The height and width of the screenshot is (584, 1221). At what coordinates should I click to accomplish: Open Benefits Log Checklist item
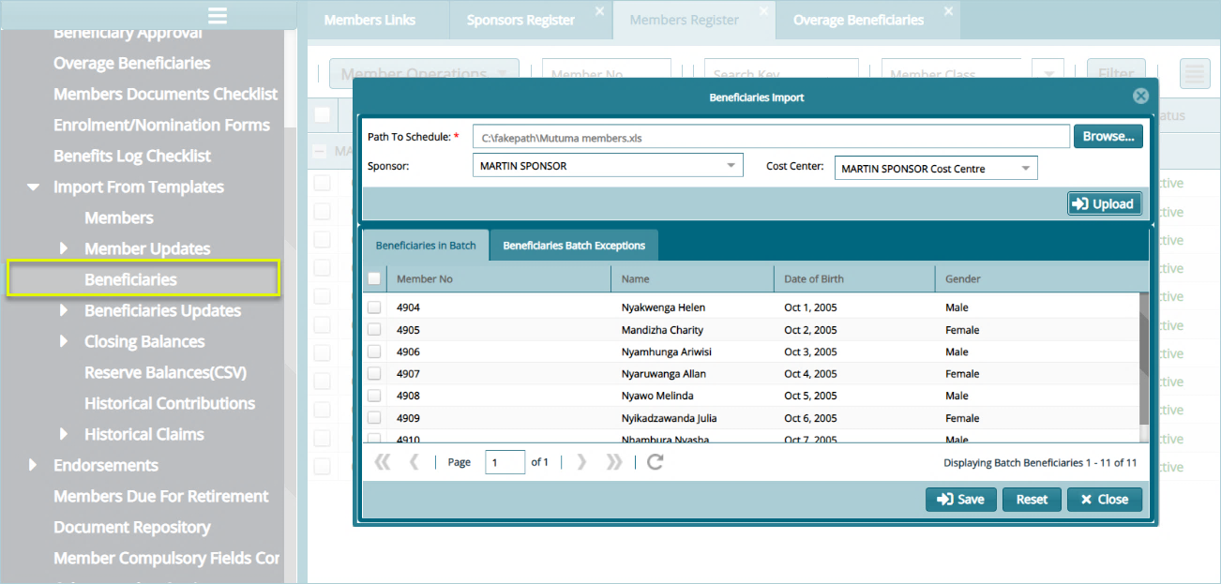click(132, 156)
